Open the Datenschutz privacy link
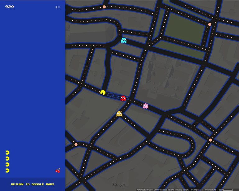Image resolution: width=239 pixels, height=191 pixels. (210, 190)
